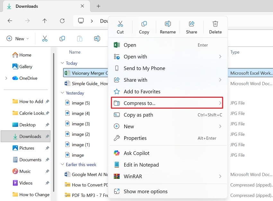273x201 pixels.
Task: Expand the Open with submenu
Action: point(135,57)
